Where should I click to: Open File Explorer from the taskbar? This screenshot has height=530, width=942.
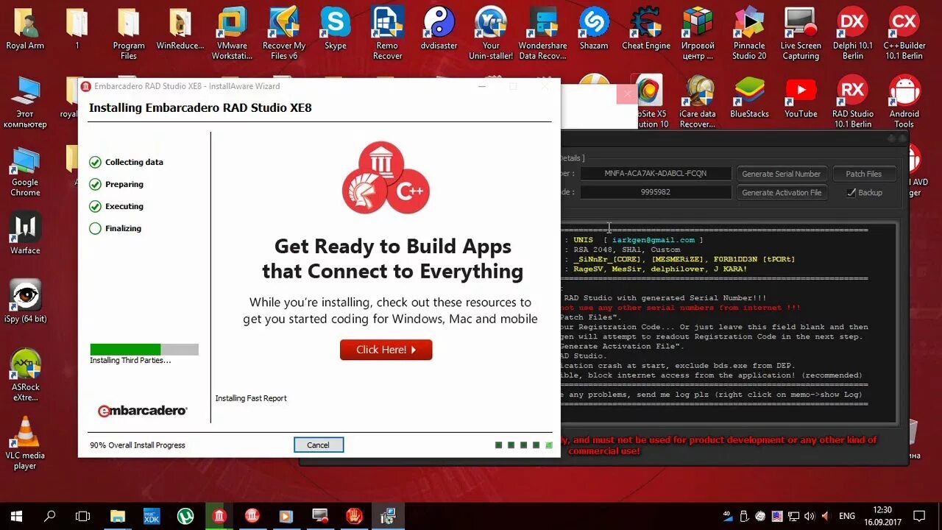(118, 516)
